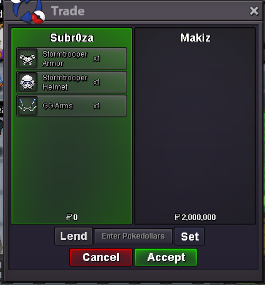The height and width of the screenshot is (285, 265).
Task: Click the Set button
Action: coord(190,236)
